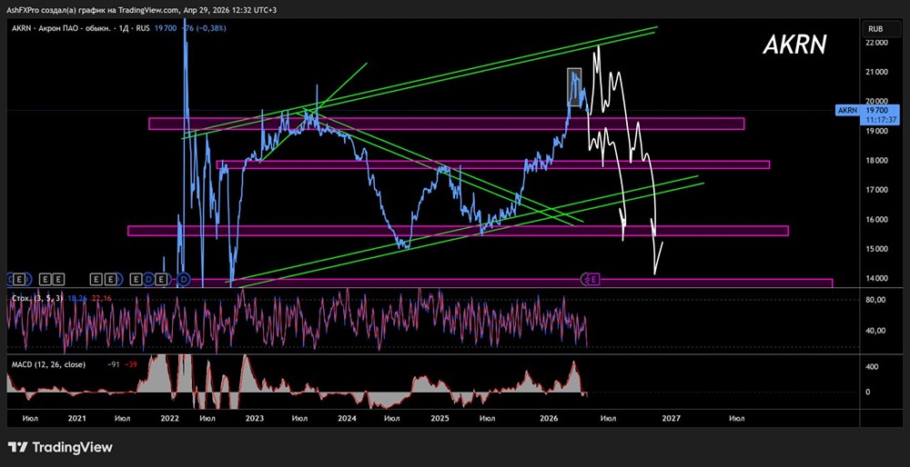The width and height of the screenshot is (910, 467).
Task: Click the blue AKRN price label tag
Action: click(848, 110)
